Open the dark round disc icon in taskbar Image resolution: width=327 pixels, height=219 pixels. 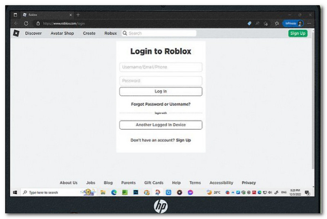click(179, 192)
